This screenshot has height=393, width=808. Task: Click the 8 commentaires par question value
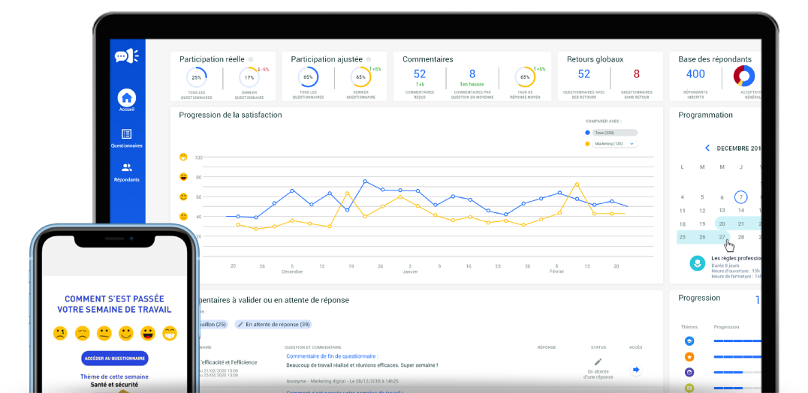pos(472,74)
